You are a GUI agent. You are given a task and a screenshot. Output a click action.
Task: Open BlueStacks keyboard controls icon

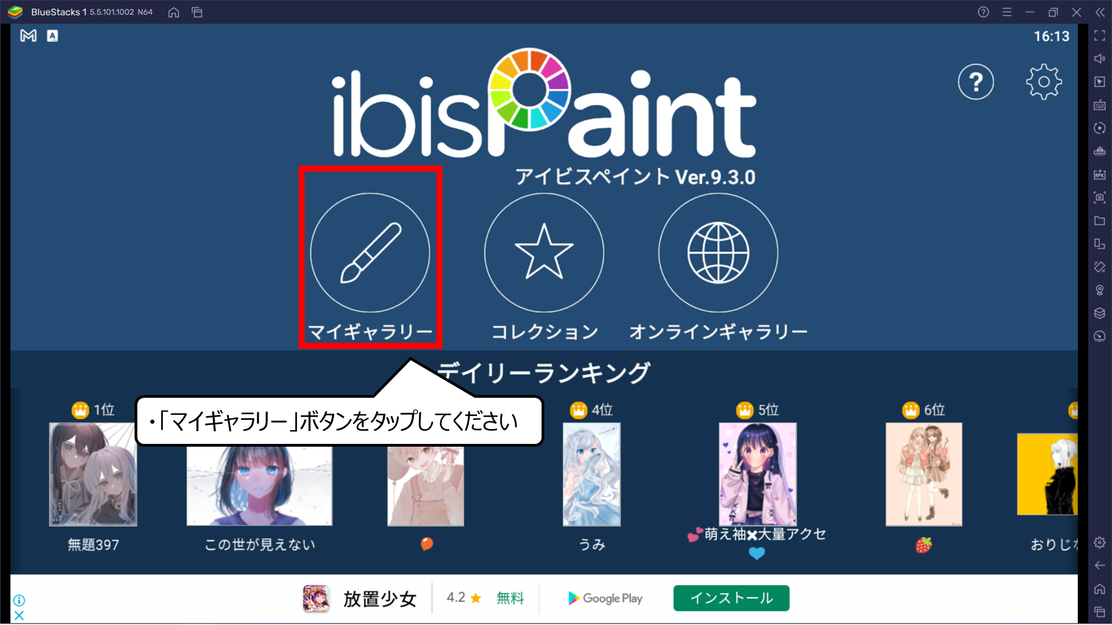click(1099, 105)
